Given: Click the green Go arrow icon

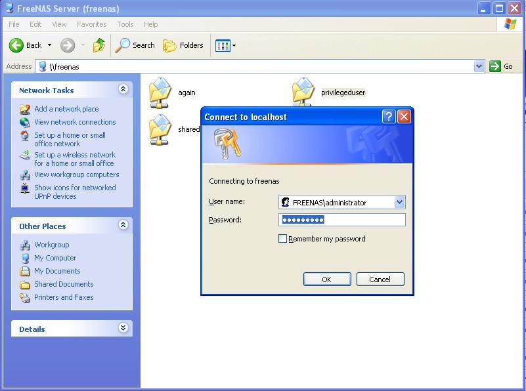Looking at the screenshot, I should coord(494,66).
